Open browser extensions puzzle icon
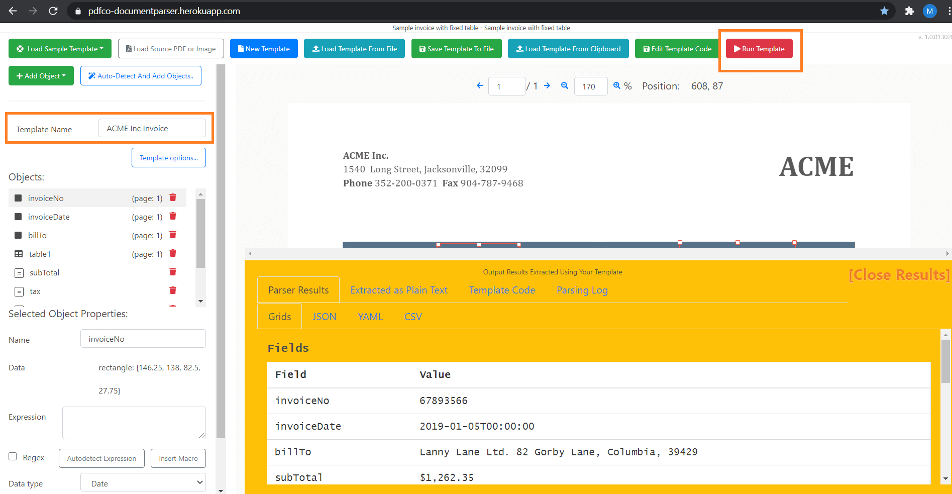Viewport: 952px width, 494px height. coord(909,11)
